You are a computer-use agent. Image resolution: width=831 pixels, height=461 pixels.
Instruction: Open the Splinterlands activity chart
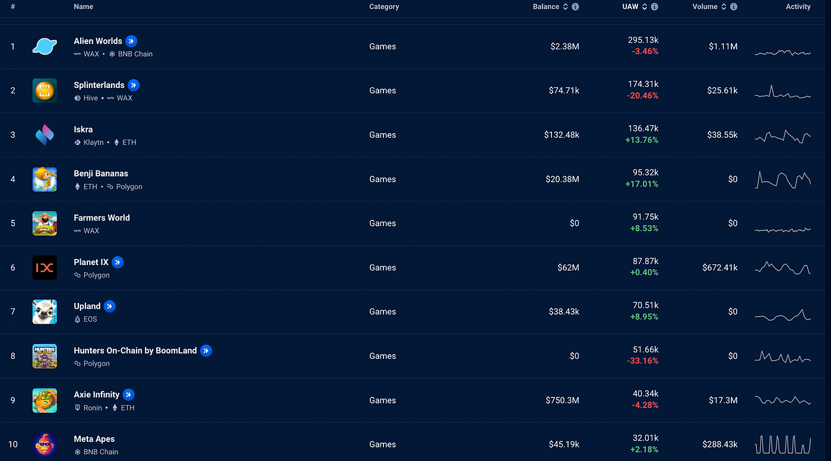782,92
